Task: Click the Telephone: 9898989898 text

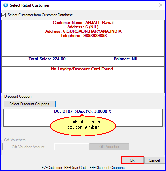Action: 84,36
